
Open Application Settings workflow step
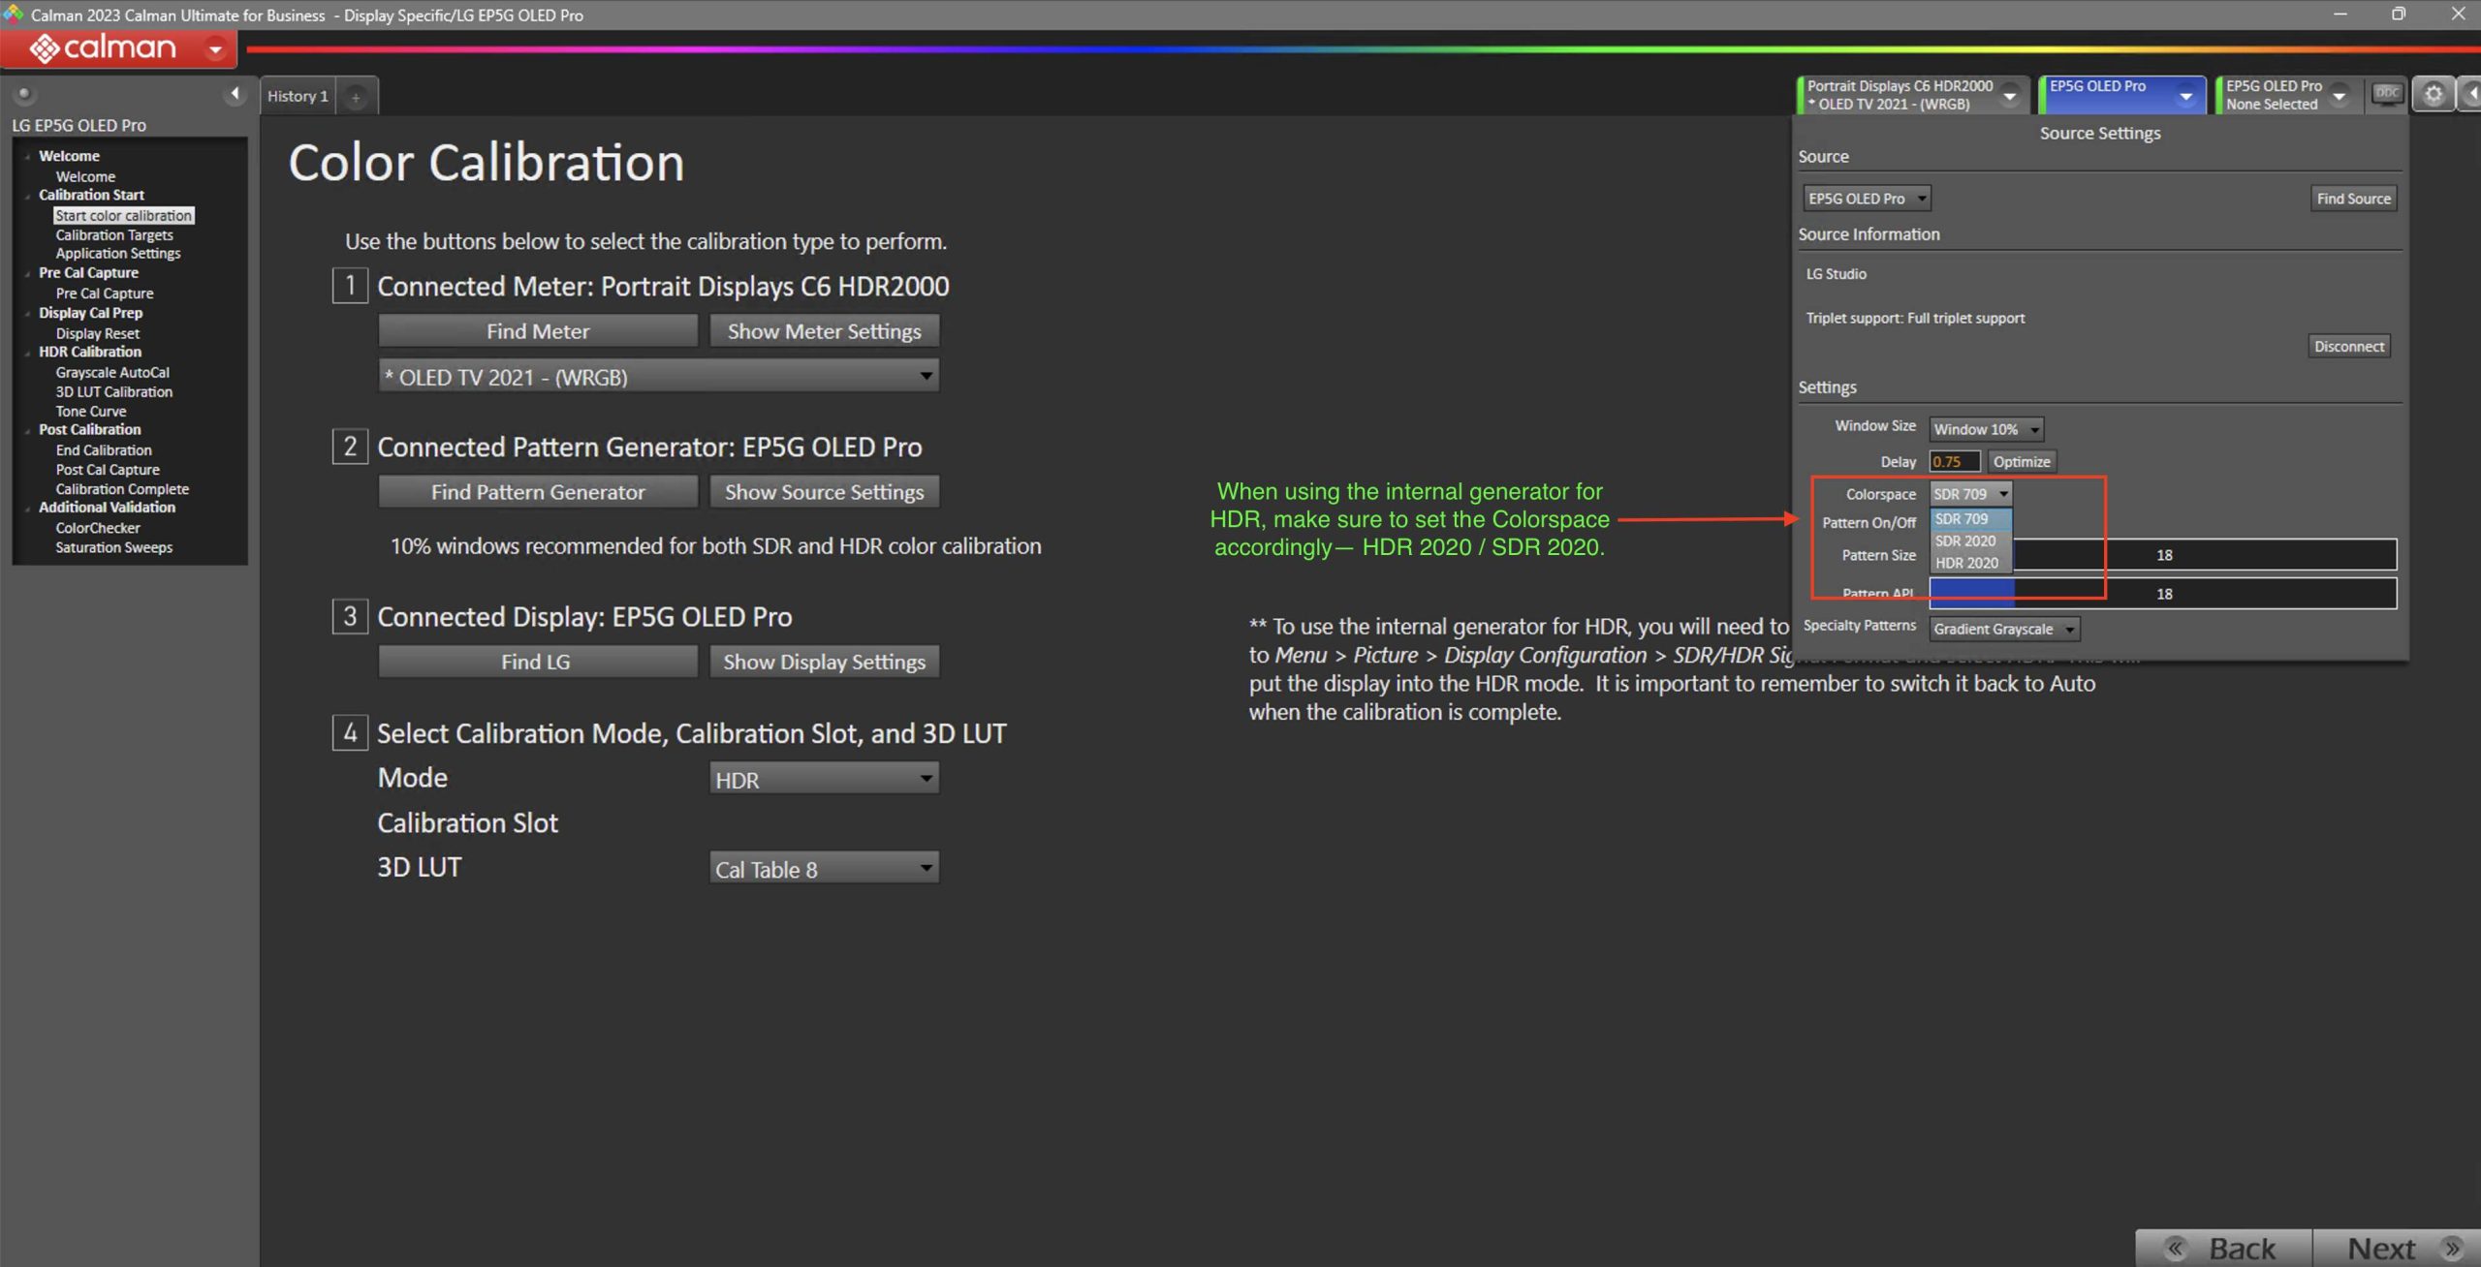pyautogui.click(x=118, y=254)
